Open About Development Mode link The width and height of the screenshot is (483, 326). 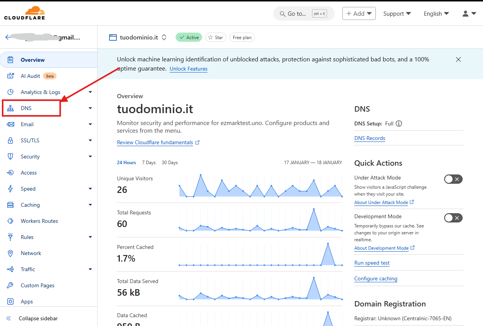pyautogui.click(x=384, y=248)
